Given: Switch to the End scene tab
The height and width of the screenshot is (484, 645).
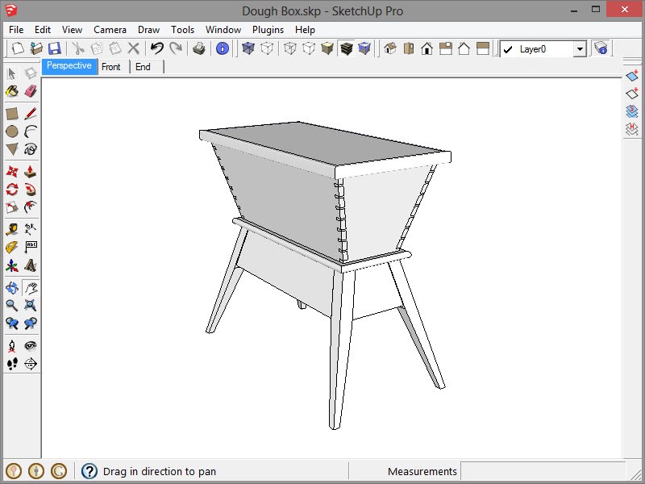Looking at the screenshot, I should [x=143, y=67].
